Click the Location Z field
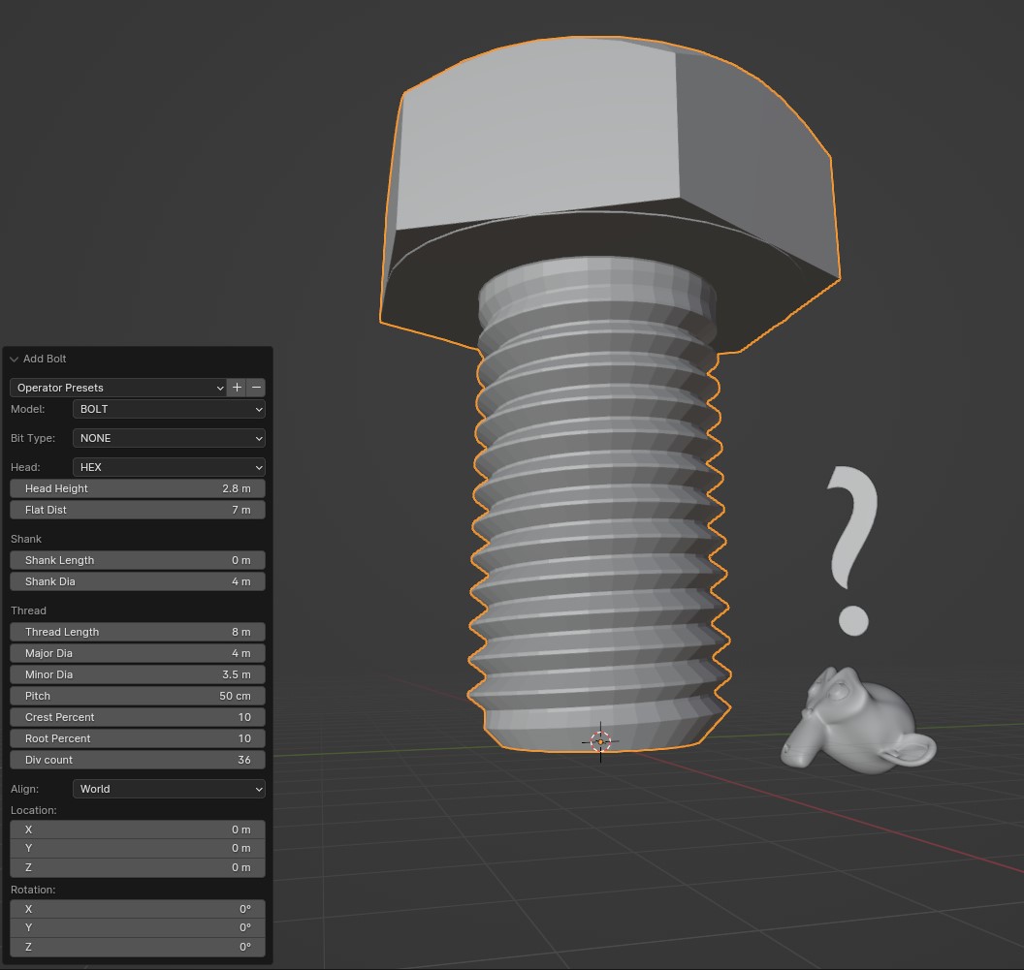 click(x=138, y=867)
